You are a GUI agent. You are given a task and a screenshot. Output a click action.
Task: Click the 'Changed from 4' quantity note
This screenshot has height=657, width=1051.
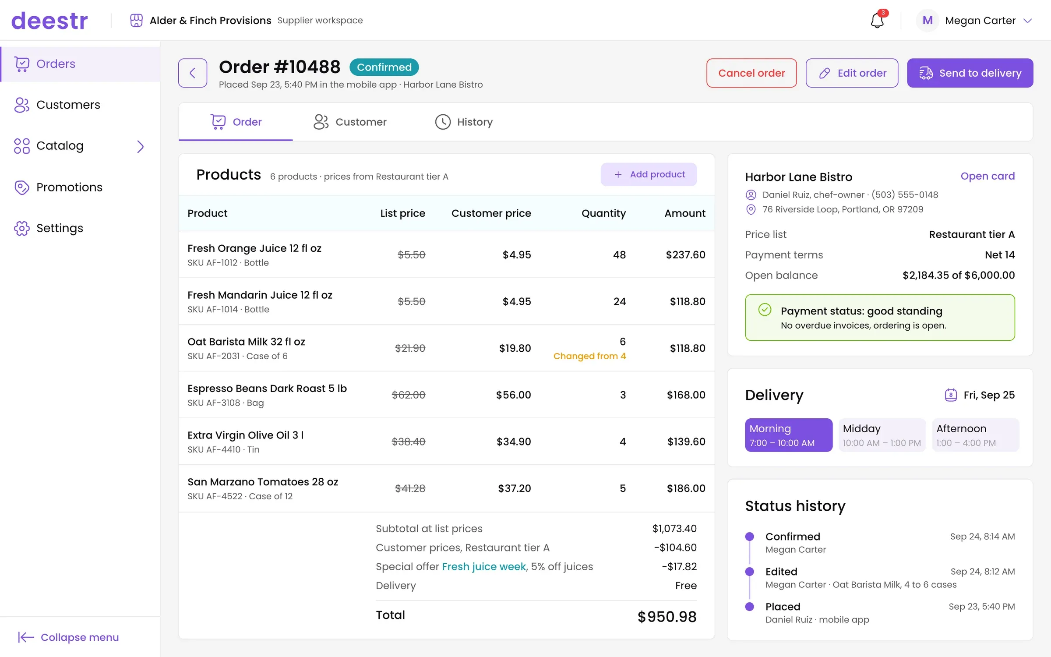[589, 356]
